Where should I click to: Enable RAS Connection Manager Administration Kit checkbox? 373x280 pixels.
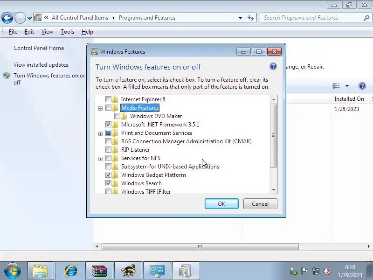[x=108, y=141]
